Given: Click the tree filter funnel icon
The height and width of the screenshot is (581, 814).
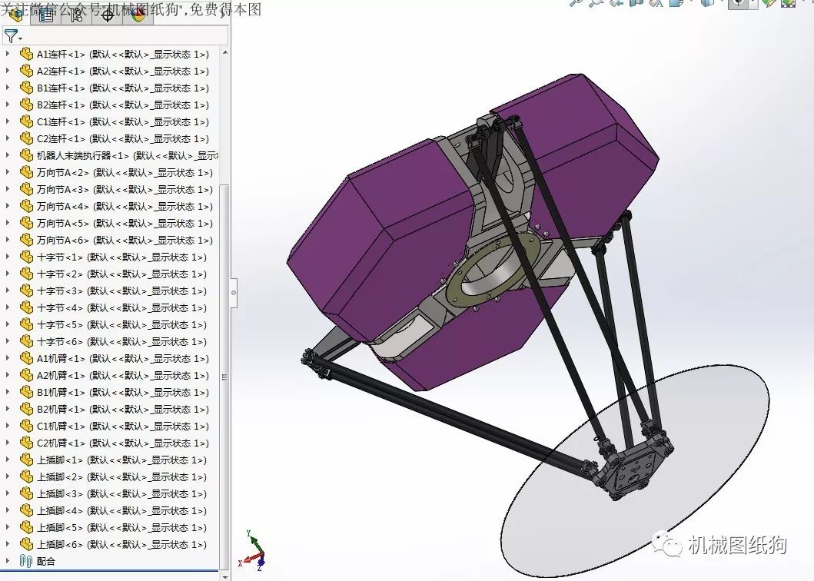Looking at the screenshot, I should (11, 36).
